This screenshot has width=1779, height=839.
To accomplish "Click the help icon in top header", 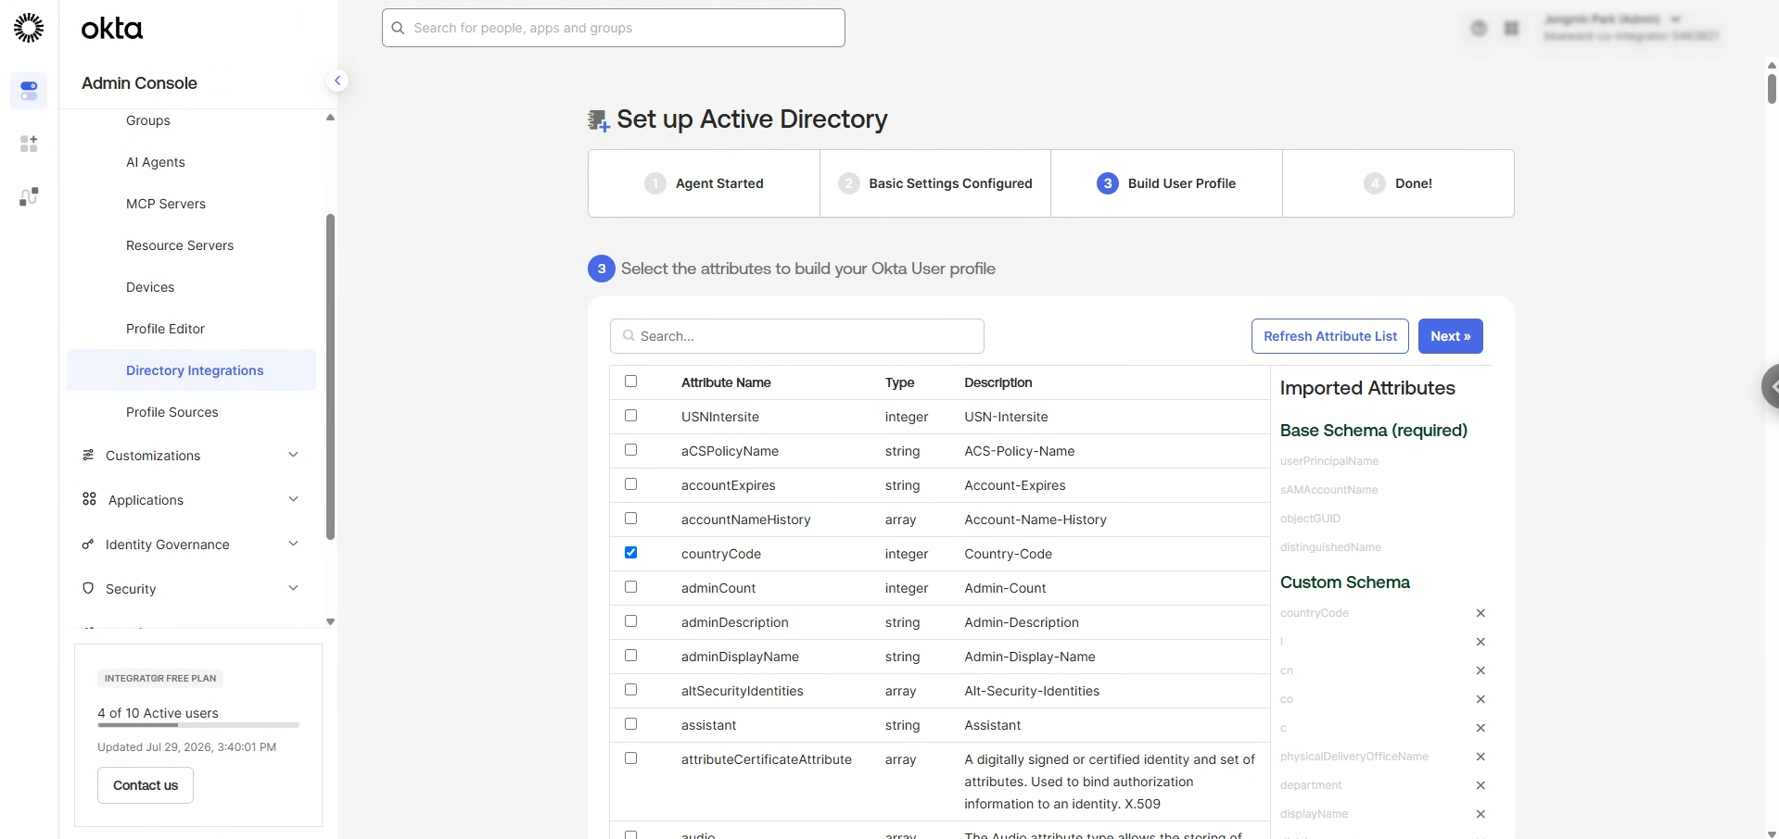I will [1479, 29].
